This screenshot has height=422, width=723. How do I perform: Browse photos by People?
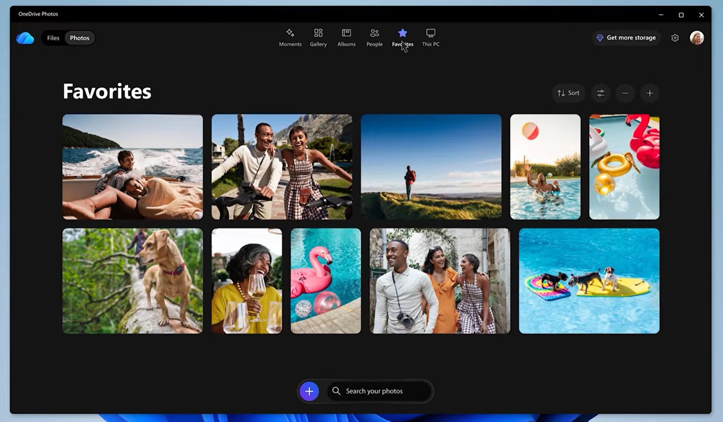(x=374, y=38)
